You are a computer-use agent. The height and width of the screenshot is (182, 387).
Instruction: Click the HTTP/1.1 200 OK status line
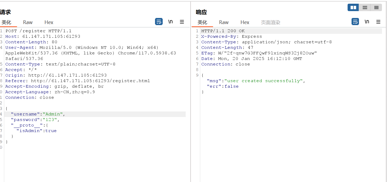pyautogui.click(x=223, y=31)
